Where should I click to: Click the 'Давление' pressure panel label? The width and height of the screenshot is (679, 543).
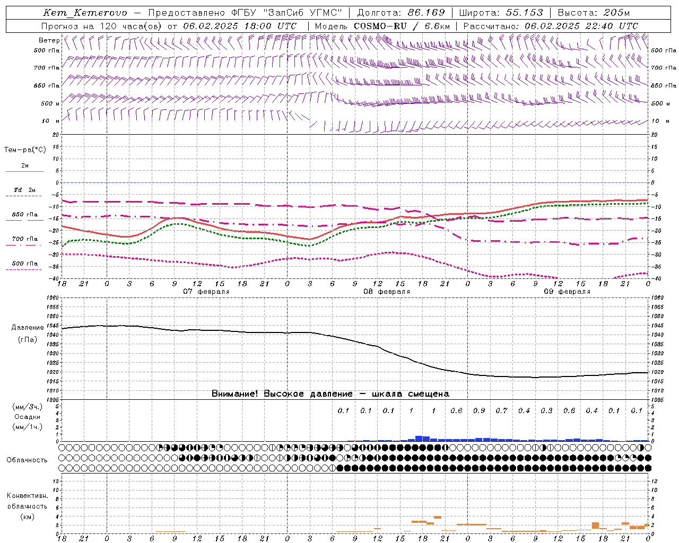[x=28, y=328]
